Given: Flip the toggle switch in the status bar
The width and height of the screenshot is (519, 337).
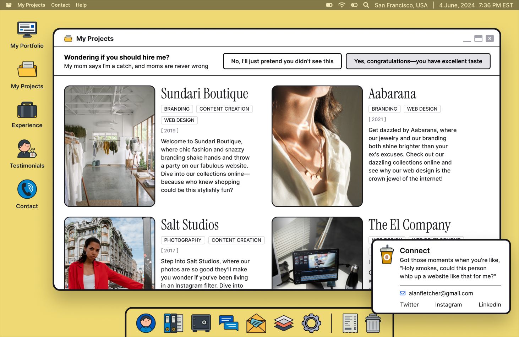Looking at the screenshot, I should [x=354, y=5].
